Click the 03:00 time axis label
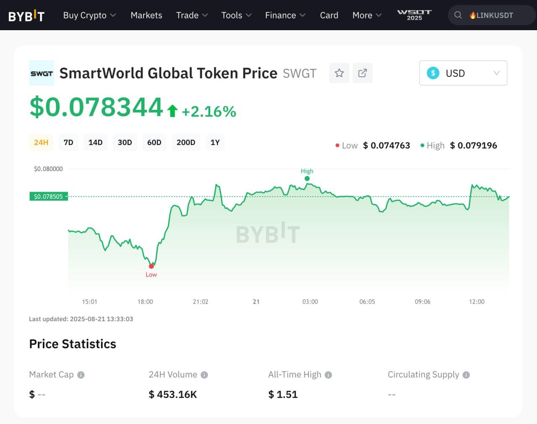 310,302
